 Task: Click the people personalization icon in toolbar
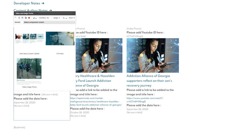click(x=26, y=18)
